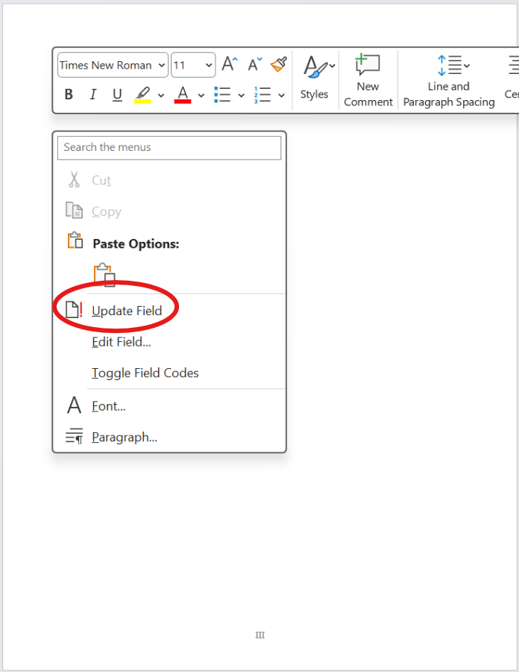Open highlight color dropdown arrow
Image resolution: width=519 pixels, height=672 pixels.
[161, 95]
